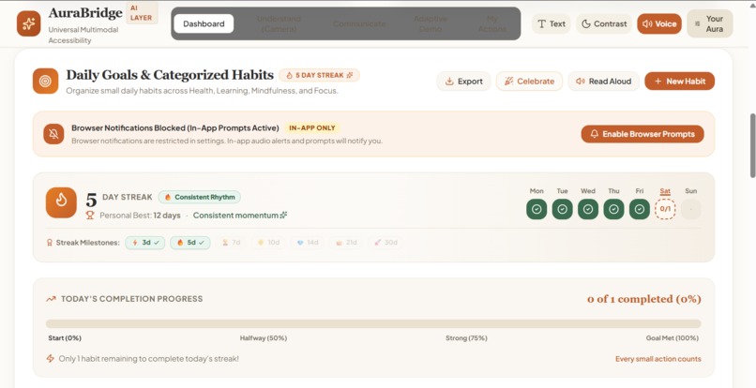Click the 5 DAY STREAK flame badge in the heading
This screenshot has width=756, height=388.
click(319, 75)
